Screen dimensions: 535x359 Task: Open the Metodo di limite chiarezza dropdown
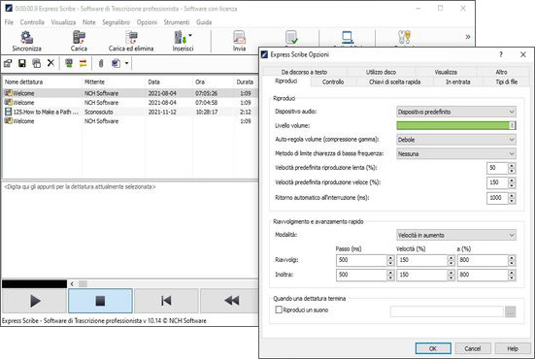[x=456, y=153]
